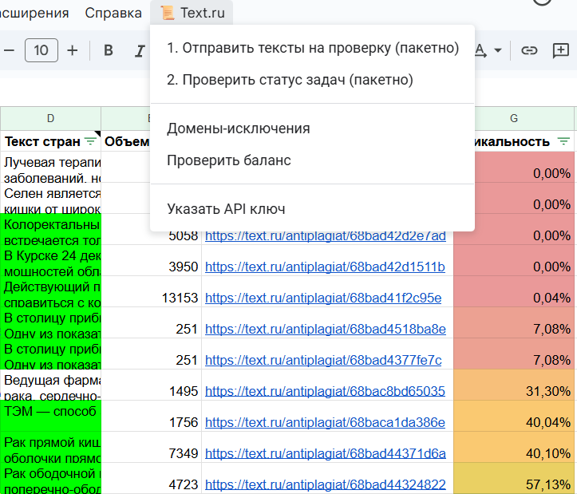
Task: Select cell starting 'Лучевая терапи'
Action: coord(51,167)
